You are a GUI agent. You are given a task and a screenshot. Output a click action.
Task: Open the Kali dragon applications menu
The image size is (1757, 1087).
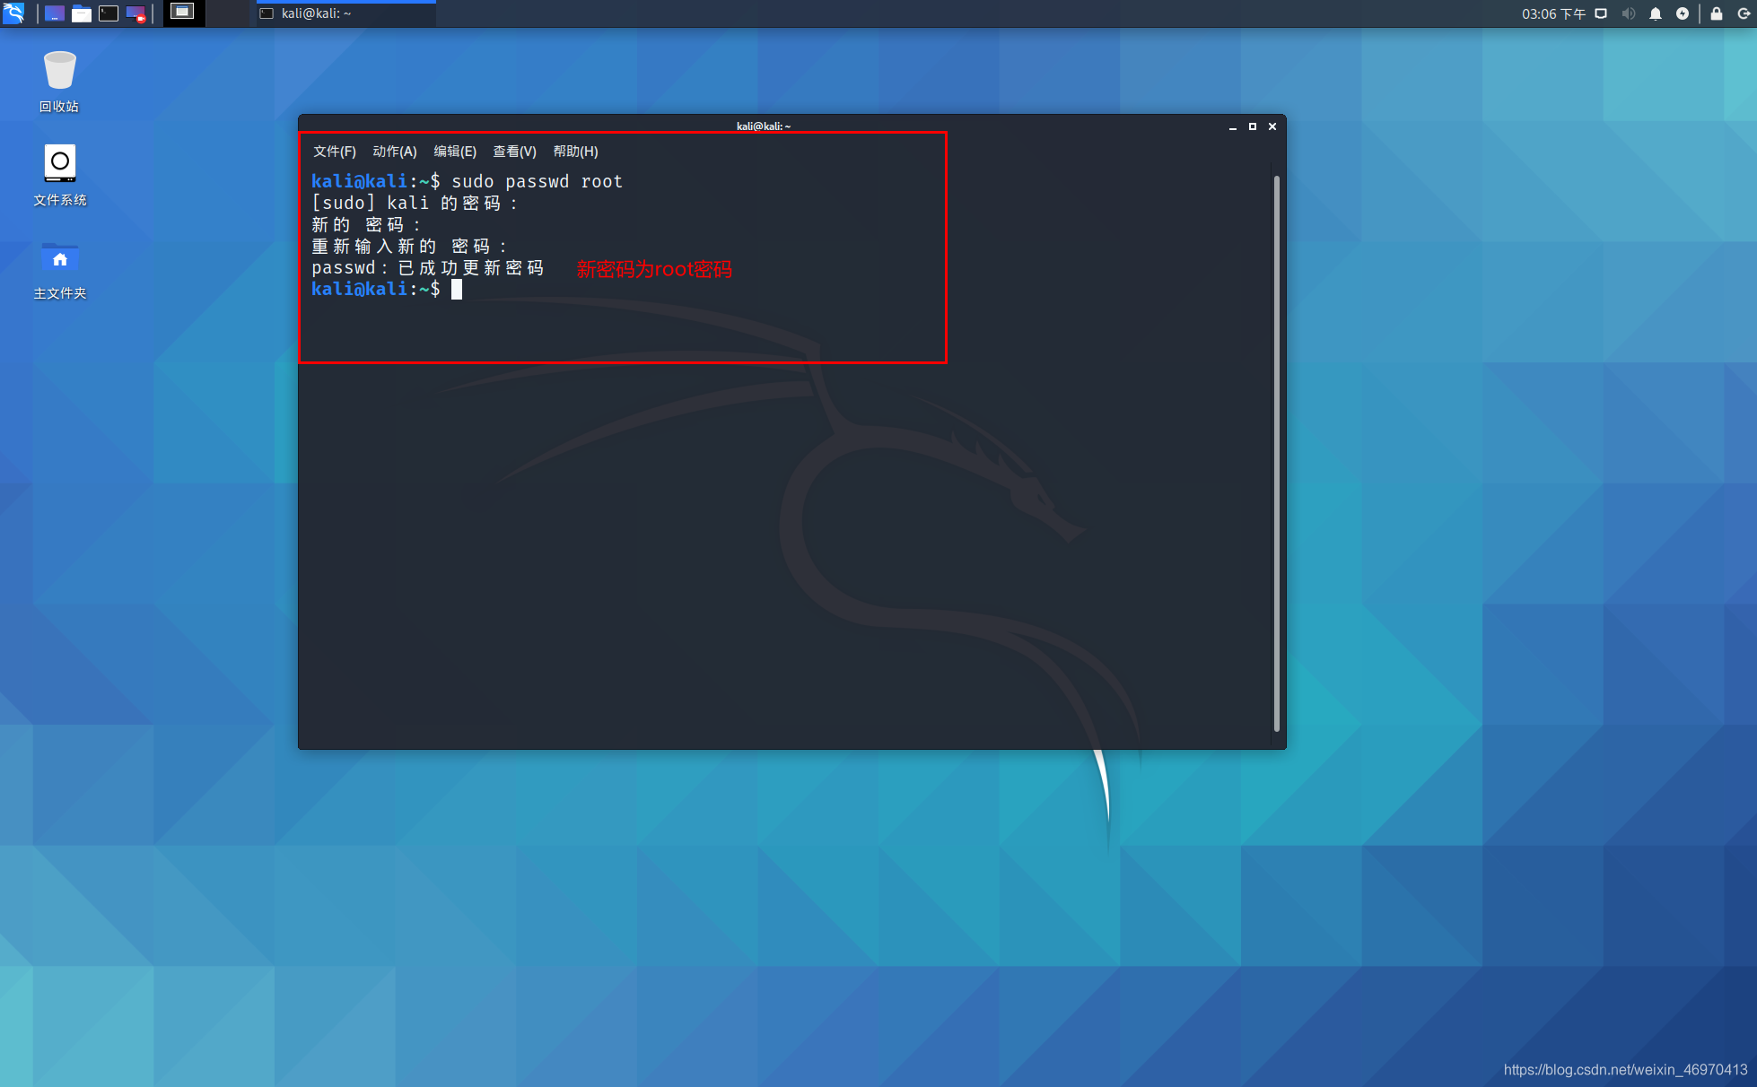pos(13,13)
